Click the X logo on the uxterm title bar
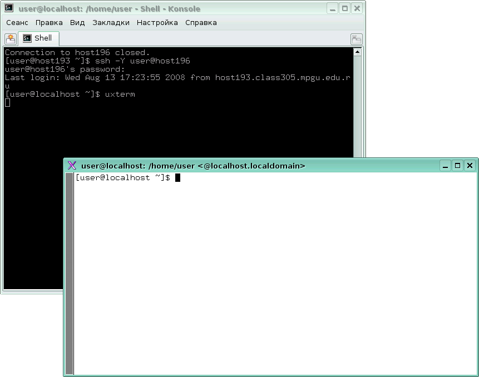This screenshot has height=377, width=479. coord(71,165)
